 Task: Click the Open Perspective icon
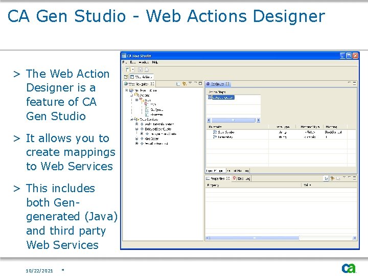pos(126,77)
